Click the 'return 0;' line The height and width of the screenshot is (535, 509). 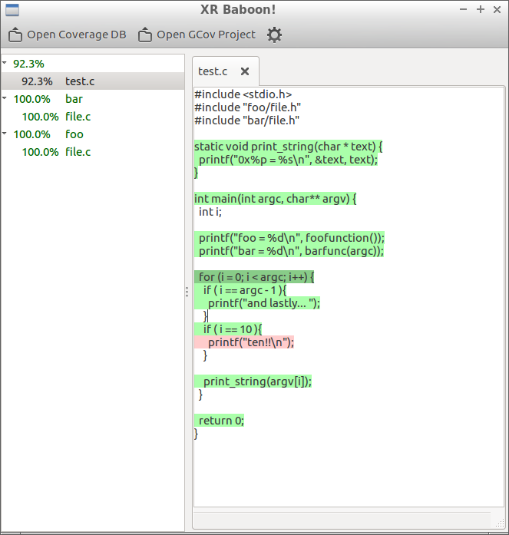(219, 421)
